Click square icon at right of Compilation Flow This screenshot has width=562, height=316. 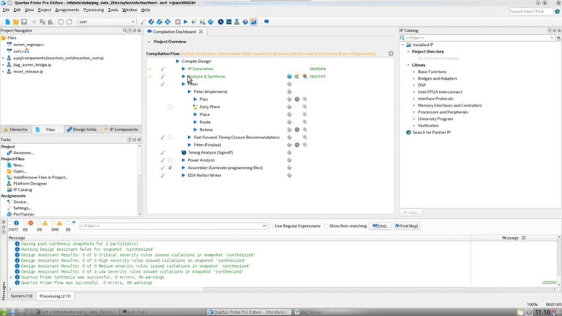(391, 53)
